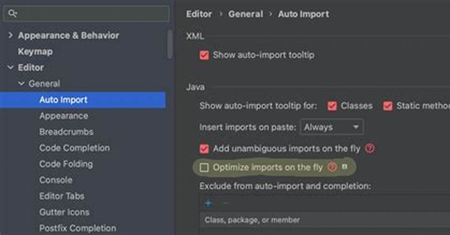Expand the Appearance & Behavior tree node

coord(10,36)
